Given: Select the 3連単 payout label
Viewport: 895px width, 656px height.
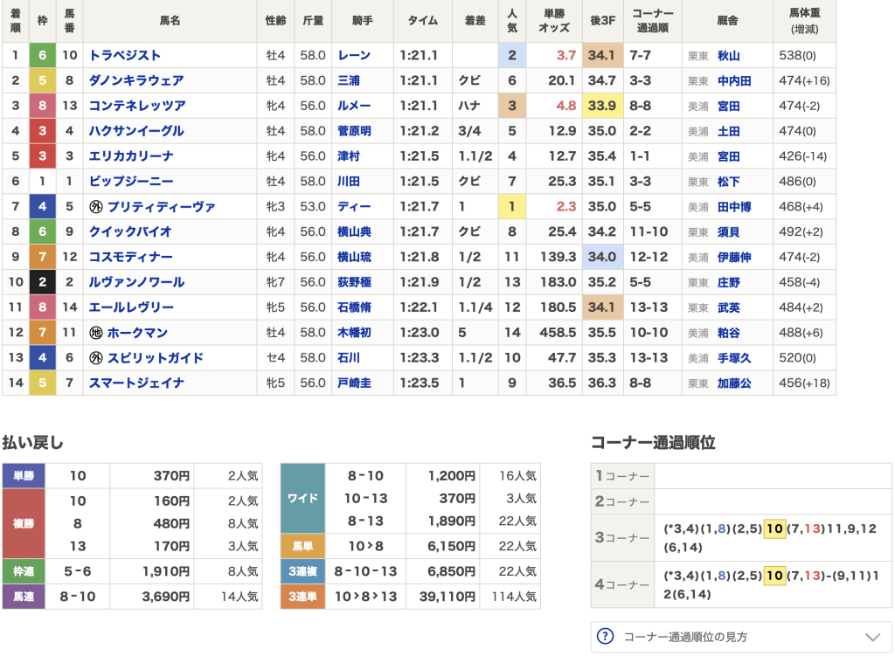Looking at the screenshot, I should [302, 597].
